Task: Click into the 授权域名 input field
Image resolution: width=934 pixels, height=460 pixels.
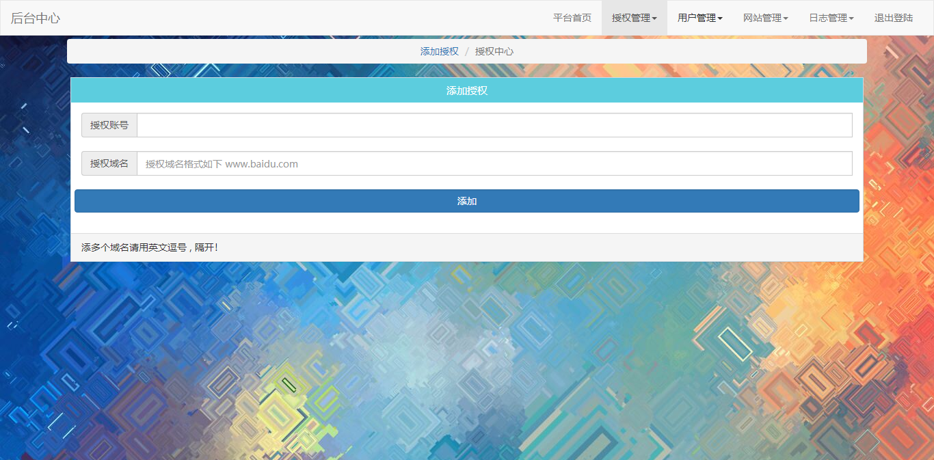Action: click(x=494, y=163)
